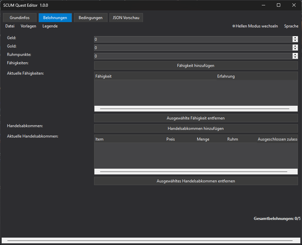Open the Vorlagen menu
The image size is (302, 245).
[28, 26]
